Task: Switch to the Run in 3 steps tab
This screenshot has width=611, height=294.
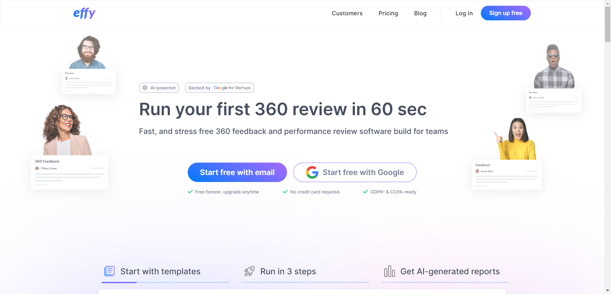Action: point(288,271)
